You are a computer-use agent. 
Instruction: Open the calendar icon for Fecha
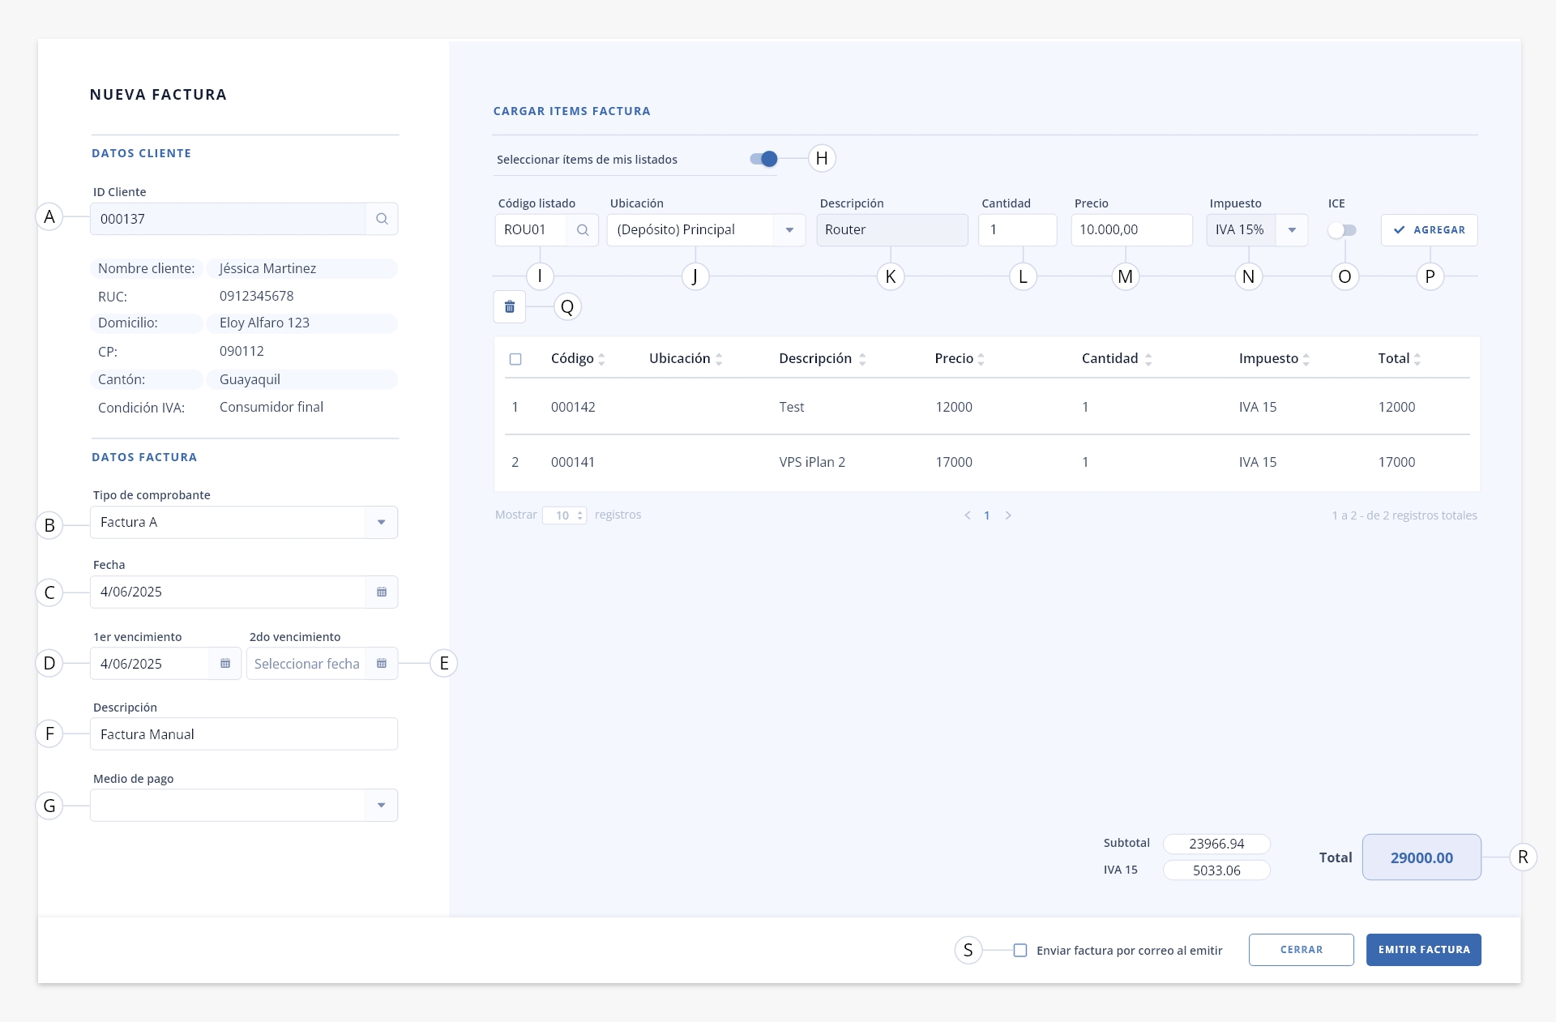click(382, 592)
